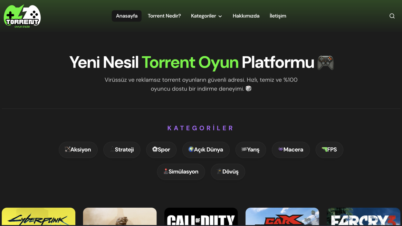Open the İletişim page
This screenshot has width=402, height=226.
(278, 16)
